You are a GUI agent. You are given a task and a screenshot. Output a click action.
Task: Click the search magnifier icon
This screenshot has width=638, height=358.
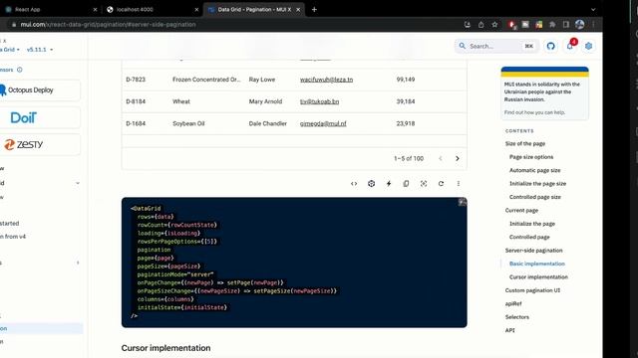point(463,46)
